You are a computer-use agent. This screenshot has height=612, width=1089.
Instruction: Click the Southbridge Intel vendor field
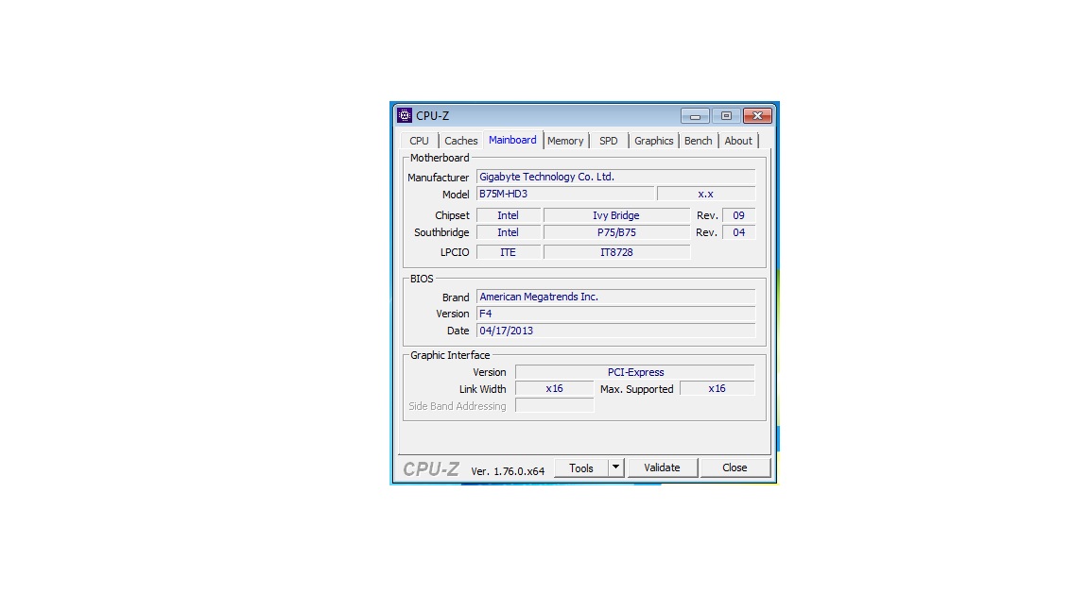pyautogui.click(x=509, y=232)
